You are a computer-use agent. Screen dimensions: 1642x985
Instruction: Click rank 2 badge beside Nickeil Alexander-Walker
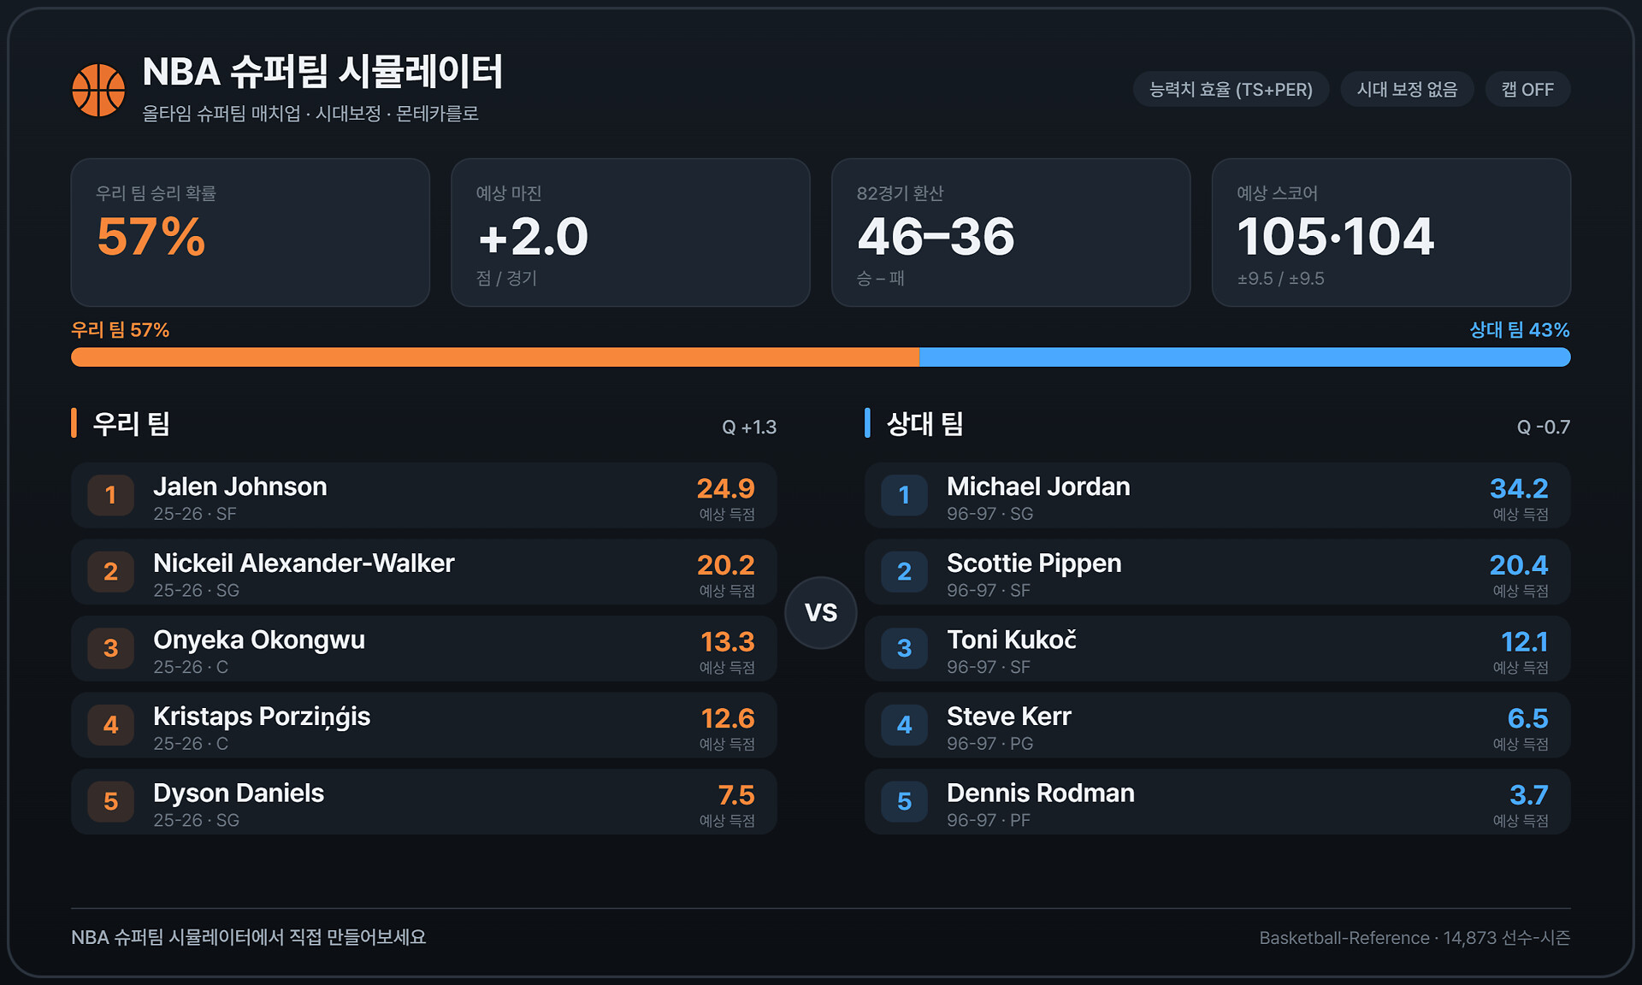click(x=111, y=572)
